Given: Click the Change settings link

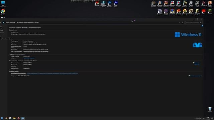Looking at the screenshot, I should pyautogui.click(x=196, y=63).
